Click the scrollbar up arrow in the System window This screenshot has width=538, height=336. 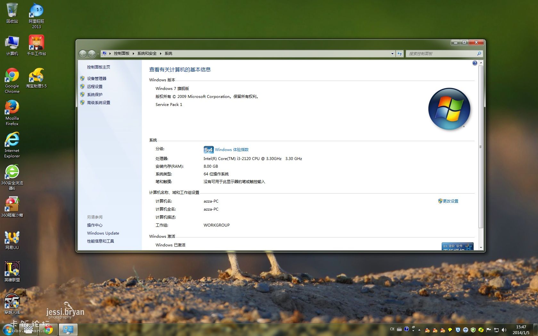pos(481,63)
